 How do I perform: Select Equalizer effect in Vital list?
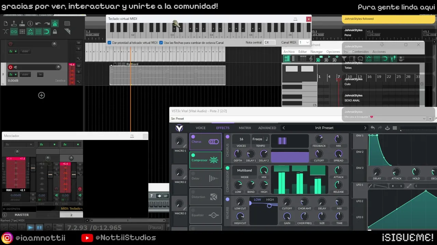[206, 215]
